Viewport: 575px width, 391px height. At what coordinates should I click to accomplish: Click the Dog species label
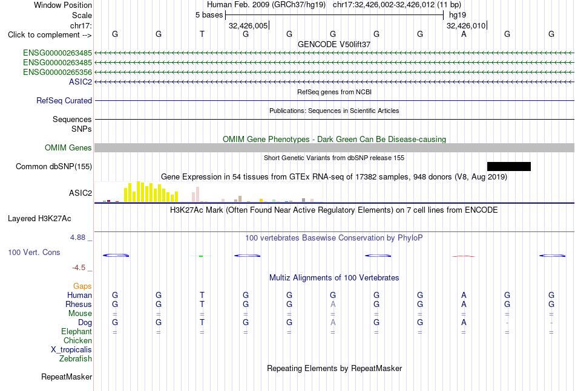click(x=85, y=323)
